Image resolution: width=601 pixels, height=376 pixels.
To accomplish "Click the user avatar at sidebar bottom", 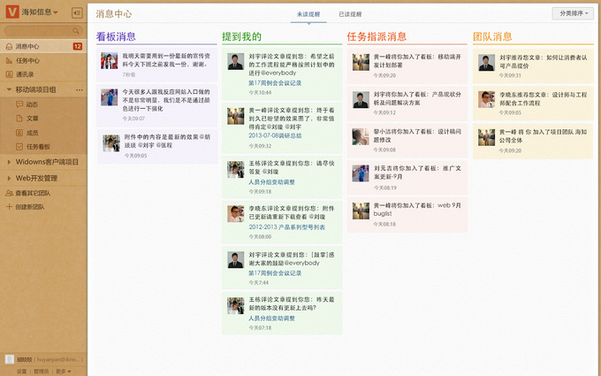I will pos(10,359).
